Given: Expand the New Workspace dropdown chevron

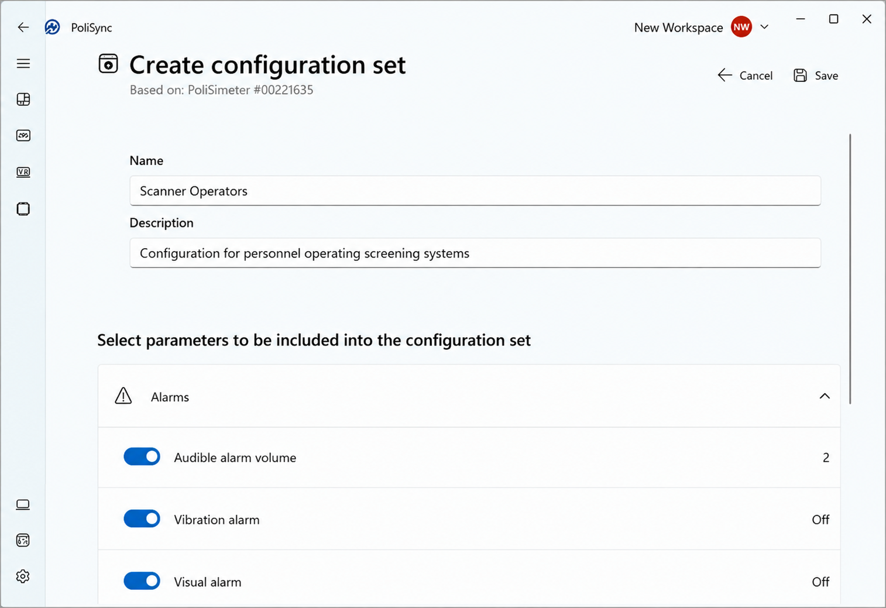Looking at the screenshot, I should (x=764, y=27).
